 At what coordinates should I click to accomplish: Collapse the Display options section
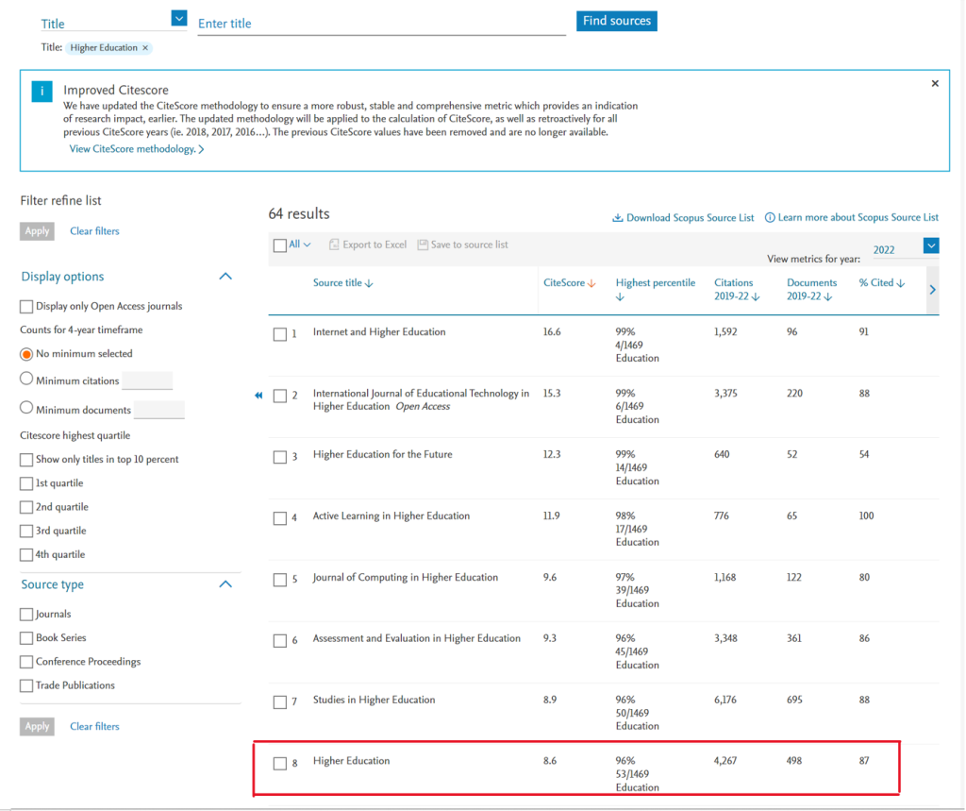[225, 277]
